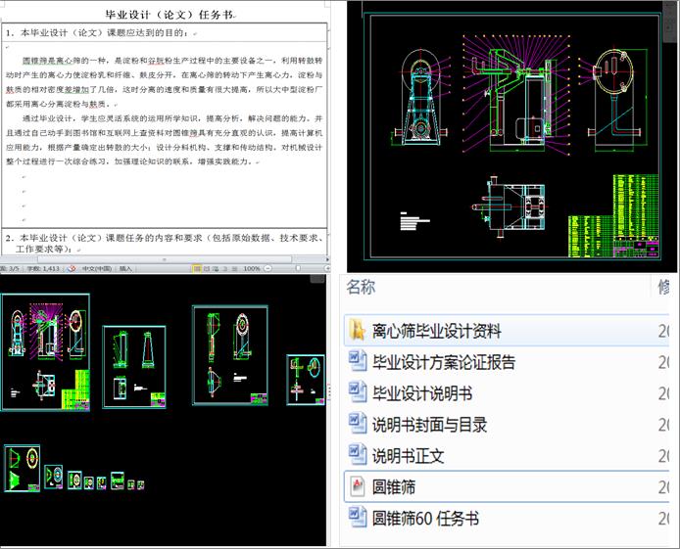Sort files by the 名称 column header
The image size is (680, 549).
(x=361, y=287)
